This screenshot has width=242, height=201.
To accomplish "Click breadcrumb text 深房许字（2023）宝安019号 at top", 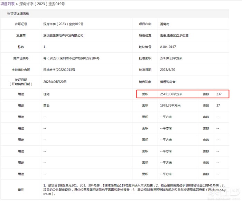I will [x=42, y=4].
